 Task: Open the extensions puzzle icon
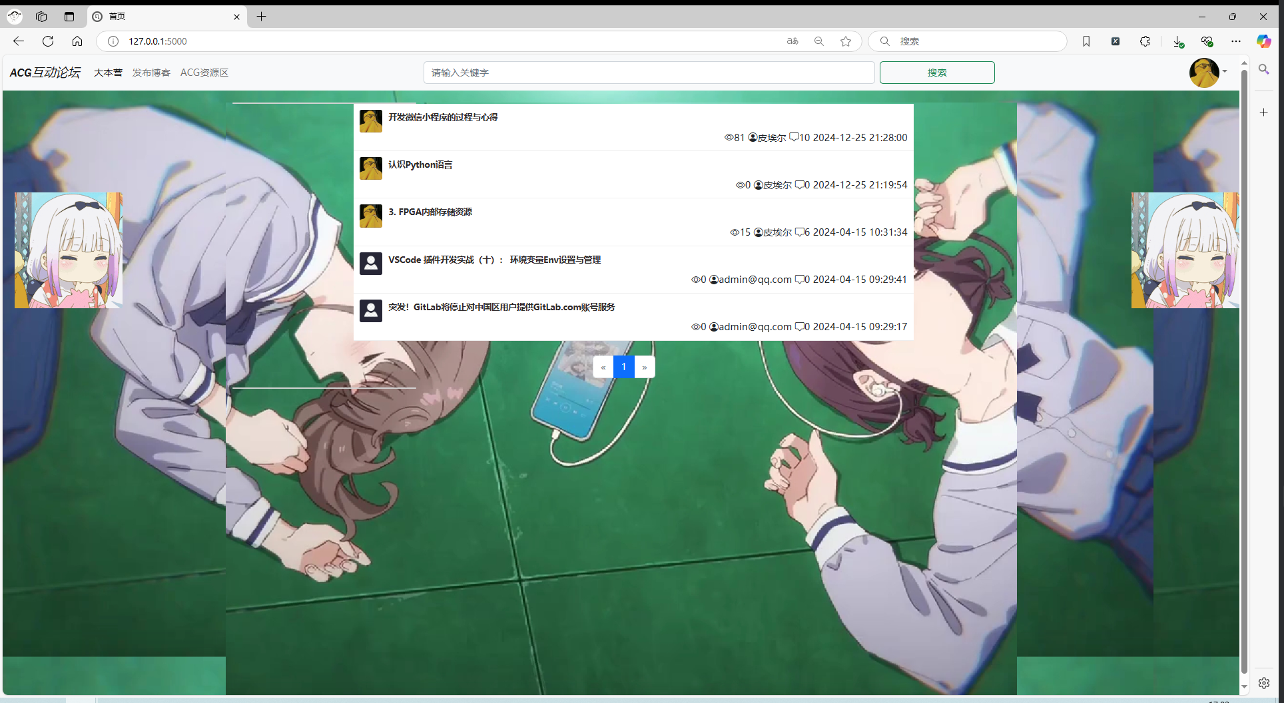coord(1145,41)
